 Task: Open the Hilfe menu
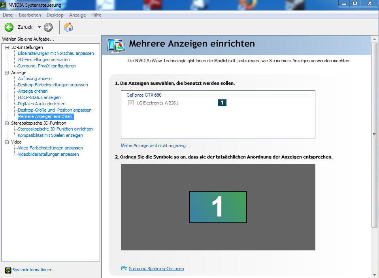[96, 15]
